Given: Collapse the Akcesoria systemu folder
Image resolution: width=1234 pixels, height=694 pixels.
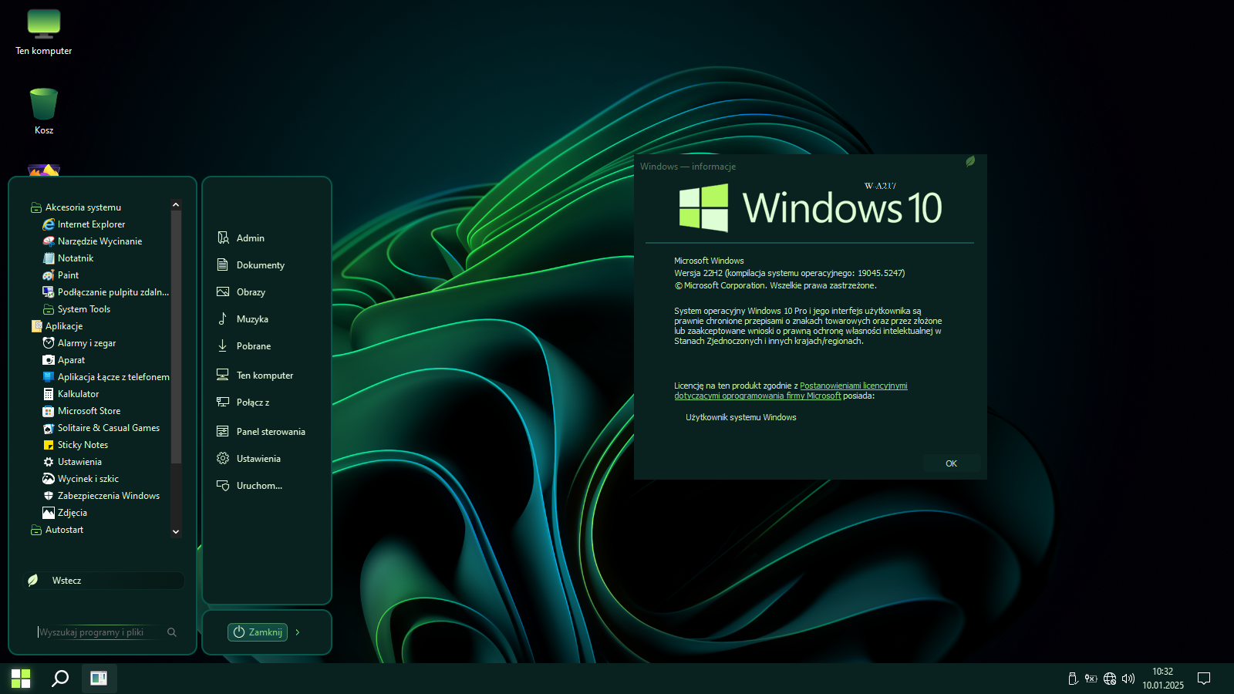Looking at the screenshot, I should click(x=83, y=207).
